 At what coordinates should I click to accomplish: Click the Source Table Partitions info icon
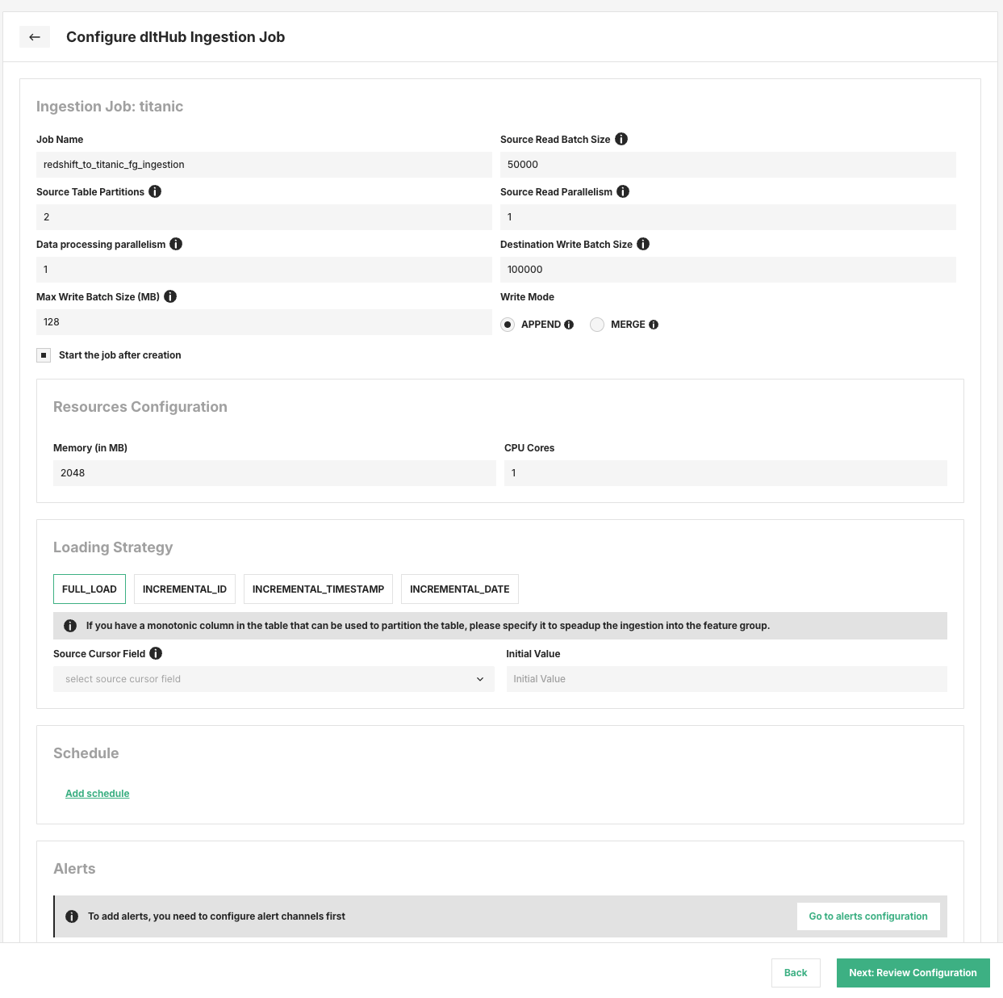click(x=155, y=191)
